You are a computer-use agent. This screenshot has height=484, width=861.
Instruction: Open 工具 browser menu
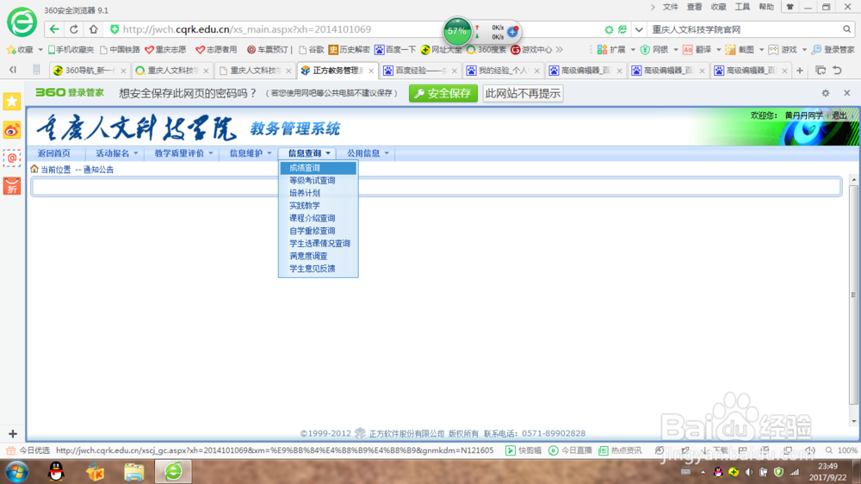[x=742, y=7]
